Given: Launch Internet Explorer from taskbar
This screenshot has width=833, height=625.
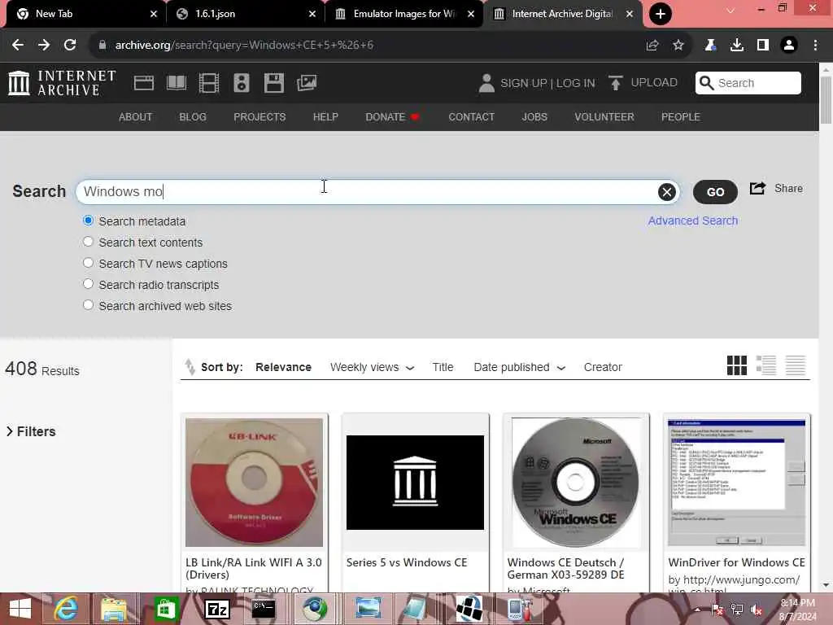Looking at the screenshot, I should (65, 609).
